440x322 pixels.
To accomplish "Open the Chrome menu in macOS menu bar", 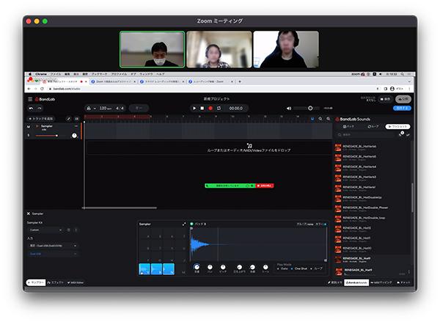I will [x=40, y=74].
